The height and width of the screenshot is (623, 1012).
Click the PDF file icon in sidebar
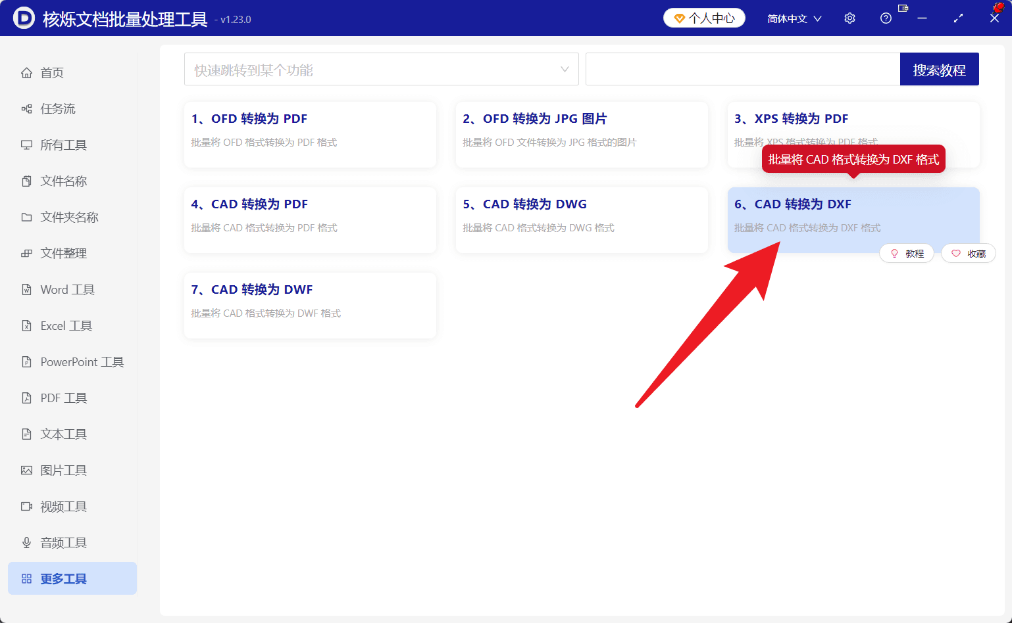point(26,398)
